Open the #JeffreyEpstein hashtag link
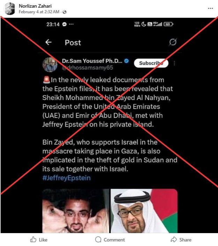218x246 pixels. (66, 178)
